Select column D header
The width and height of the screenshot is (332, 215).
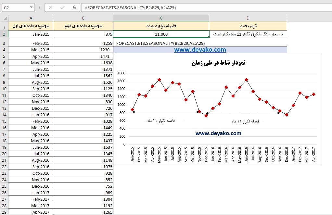coord(248,18)
